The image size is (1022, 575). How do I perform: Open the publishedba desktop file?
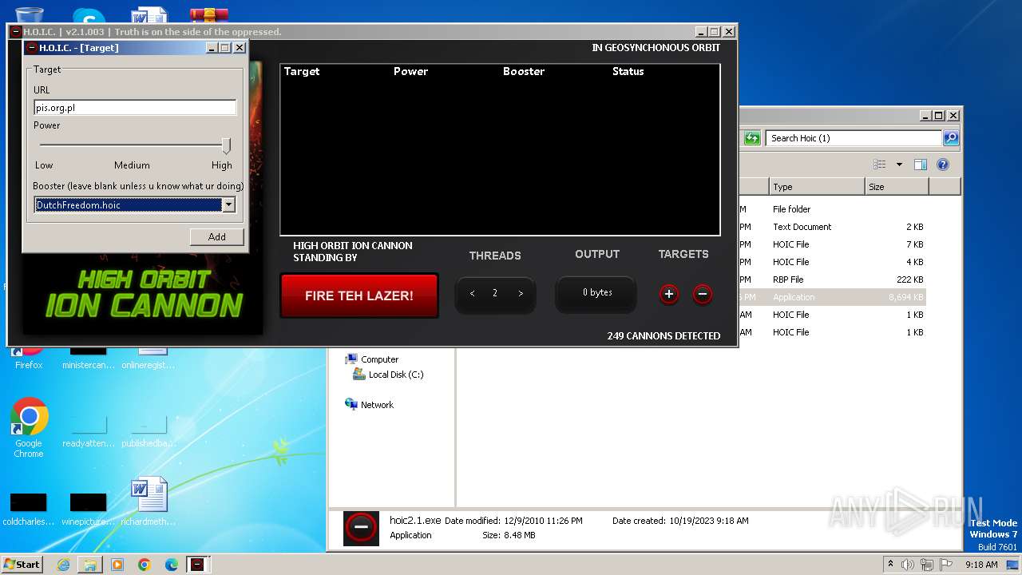click(149, 431)
